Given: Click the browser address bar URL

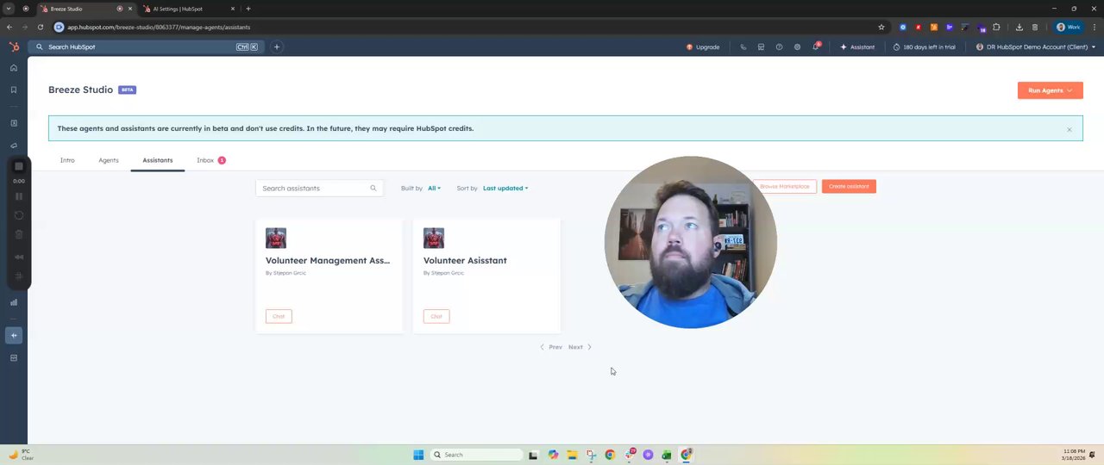Looking at the screenshot, I should 159,27.
